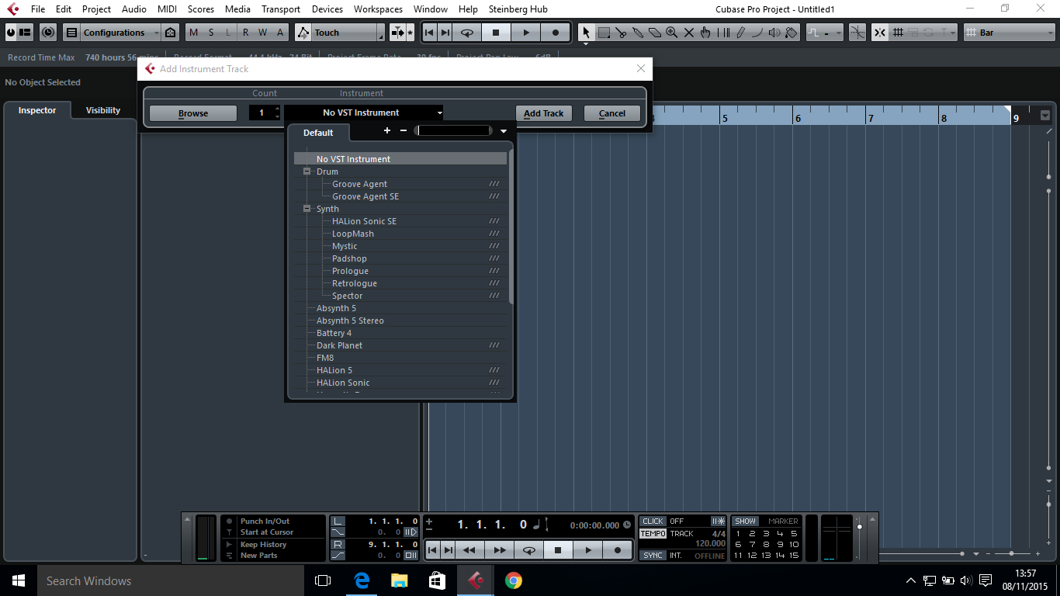Select the Line tool
Screen dimensions: 1060x596
[757, 33]
